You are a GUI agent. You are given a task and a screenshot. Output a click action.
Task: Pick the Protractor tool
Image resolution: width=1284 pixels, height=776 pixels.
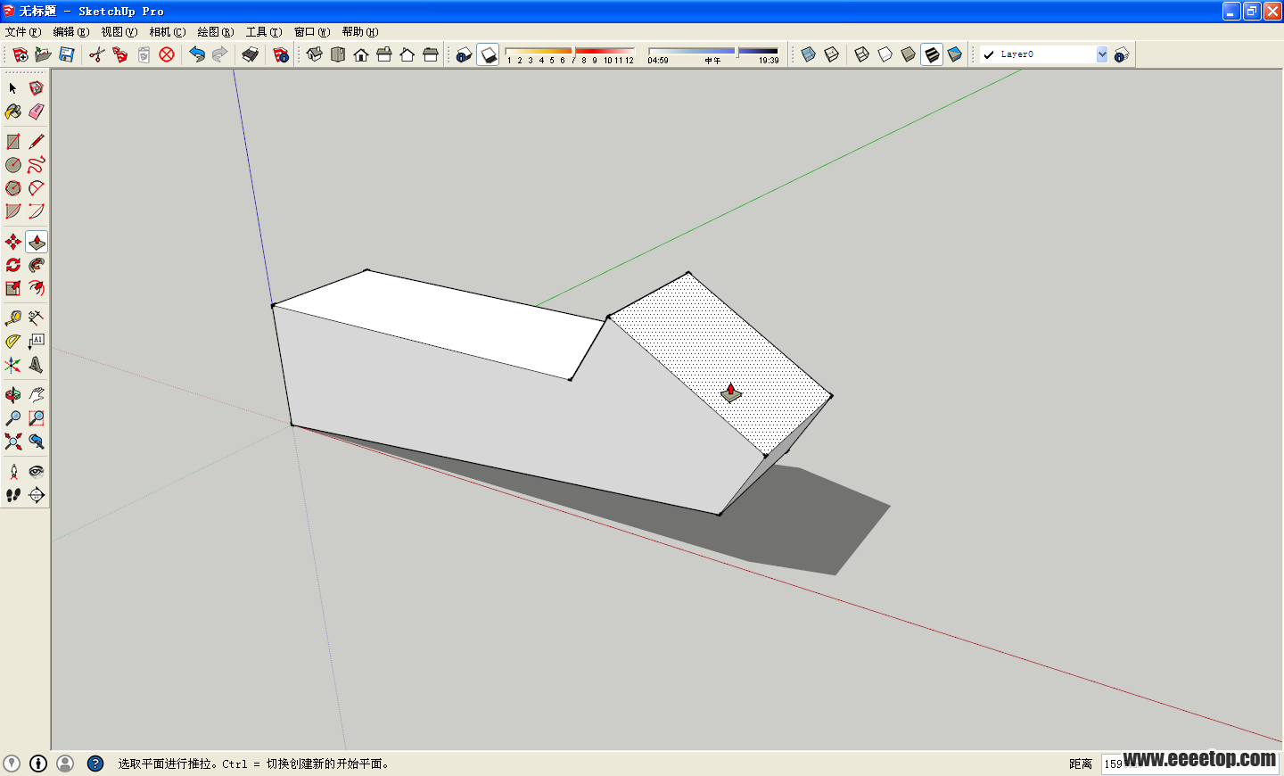(13, 342)
